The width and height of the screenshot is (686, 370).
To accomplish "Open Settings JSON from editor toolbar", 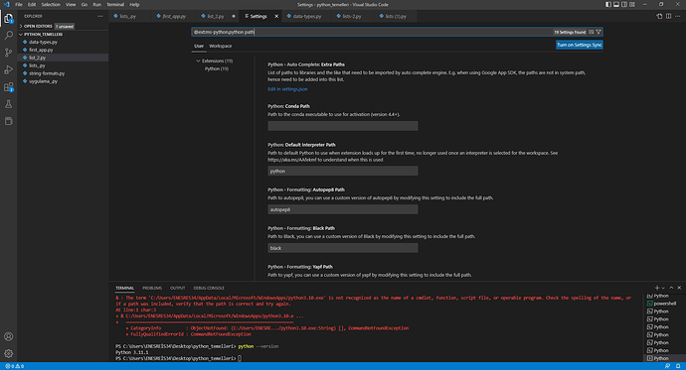I will (659, 16).
